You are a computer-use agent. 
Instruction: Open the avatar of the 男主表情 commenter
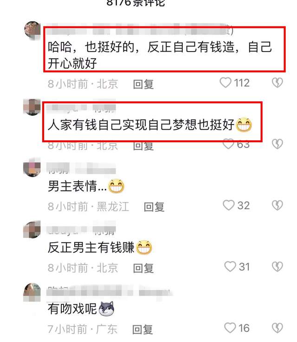click(x=32, y=167)
